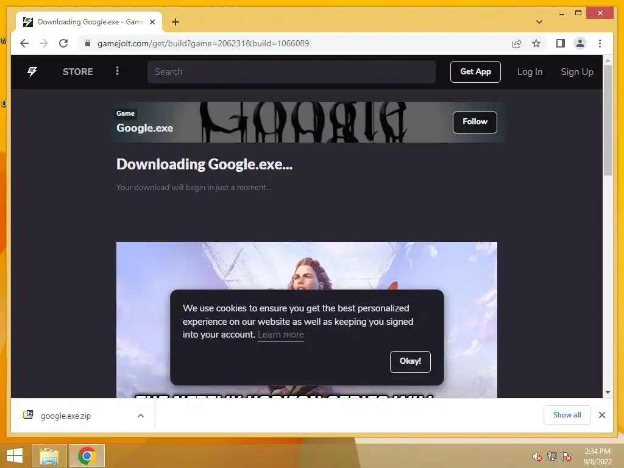Image resolution: width=624 pixels, height=468 pixels.
Task: Open File Explorer from the taskbar
Action: [49, 456]
